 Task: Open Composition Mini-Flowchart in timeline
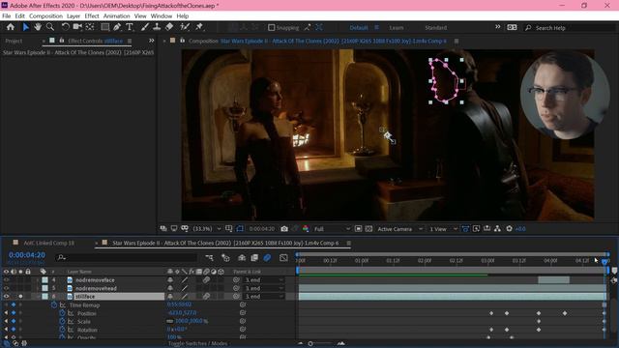[x=209, y=258]
